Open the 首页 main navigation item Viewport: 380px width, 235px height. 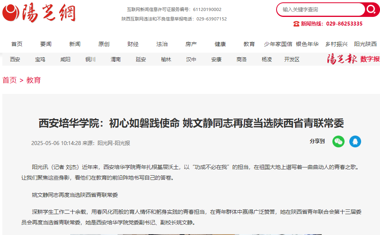click(x=17, y=44)
